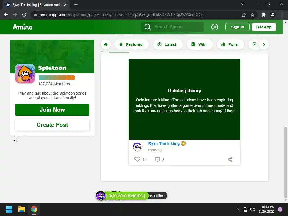Click Join Now button
Image resolution: width=288 pixels, height=216 pixels.
pyautogui.click(x=52, y=110)
